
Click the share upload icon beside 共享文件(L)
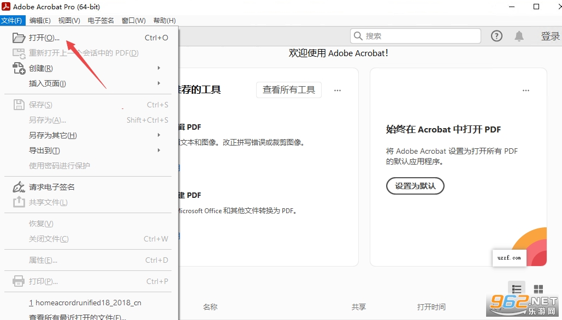19,202
